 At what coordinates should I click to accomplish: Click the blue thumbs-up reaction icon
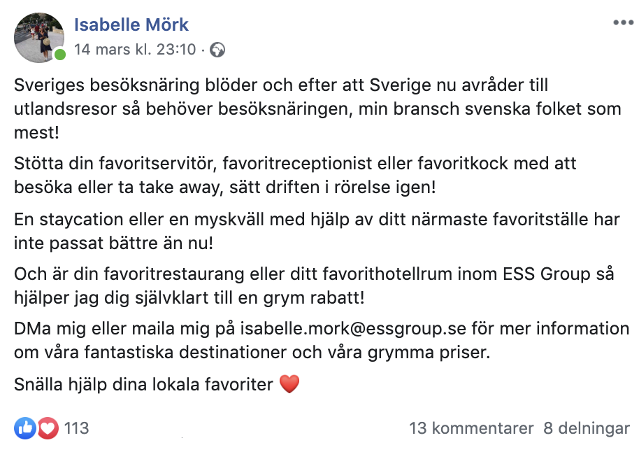coord(25,428)
